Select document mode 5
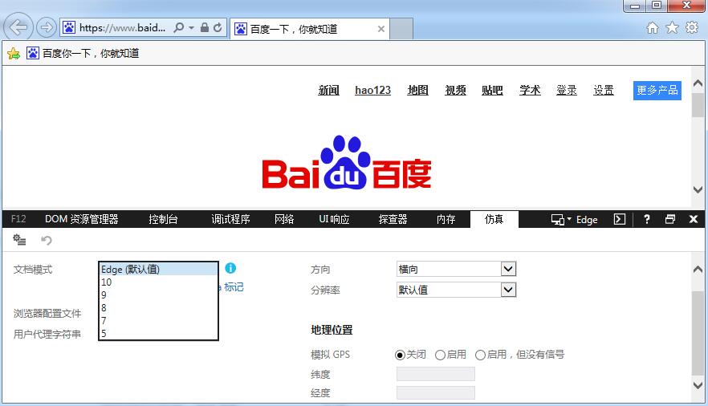 pyautogui.click(x=158, y=334)
